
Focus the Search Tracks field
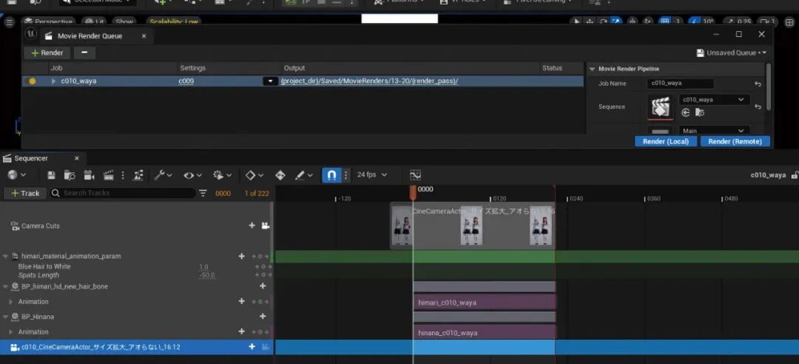[122, 193]
